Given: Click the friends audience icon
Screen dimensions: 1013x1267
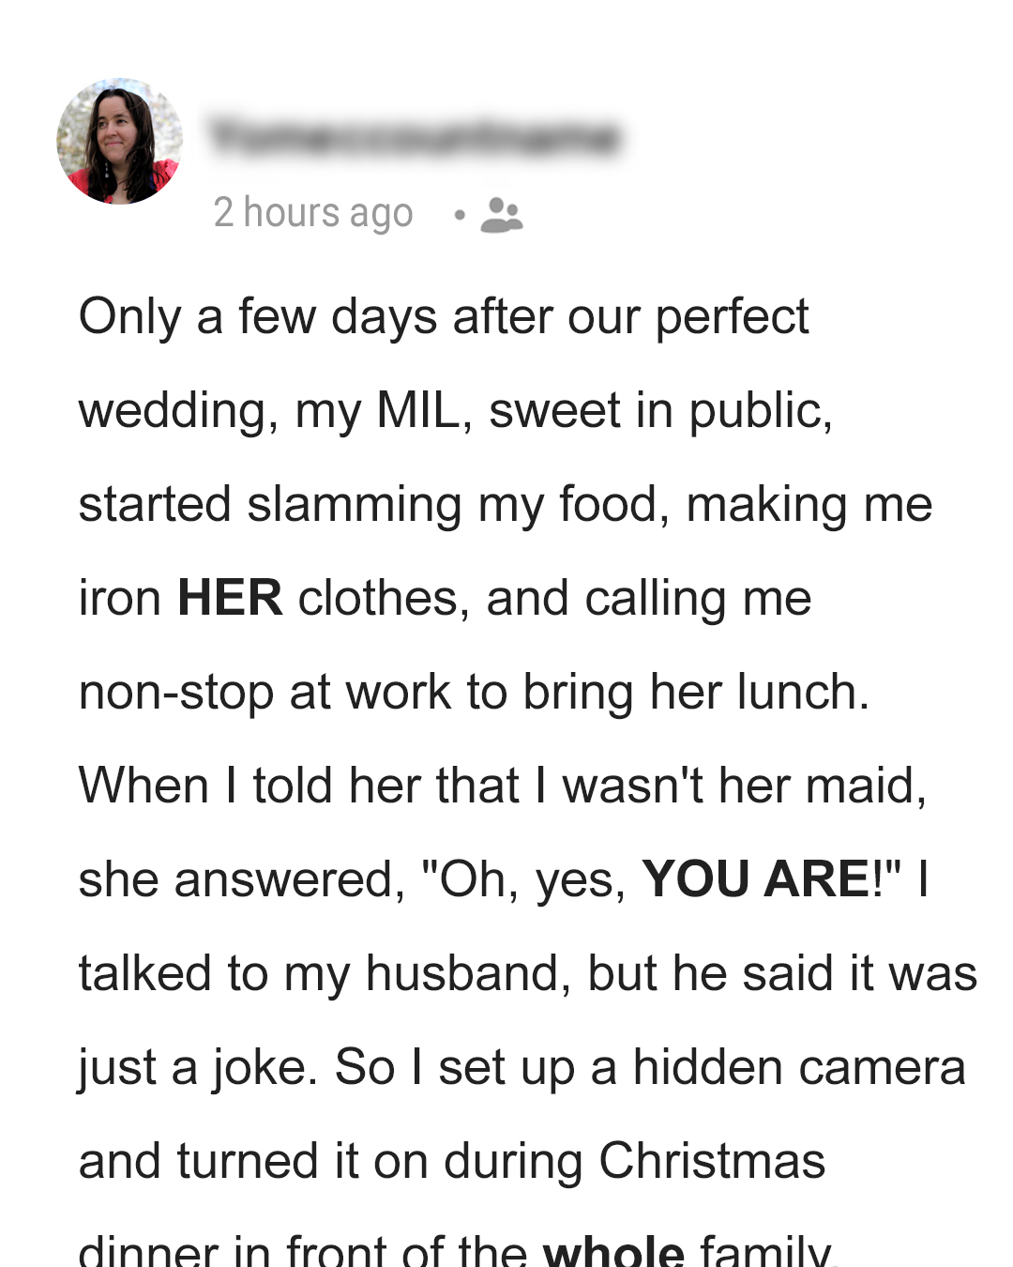Looking at the screenshot, I should pyautogui.click(x=501, y=215).
